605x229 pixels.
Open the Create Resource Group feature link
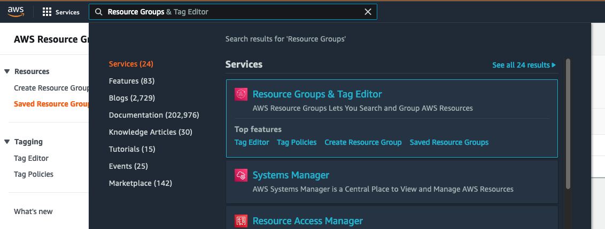tap(363, 142)
